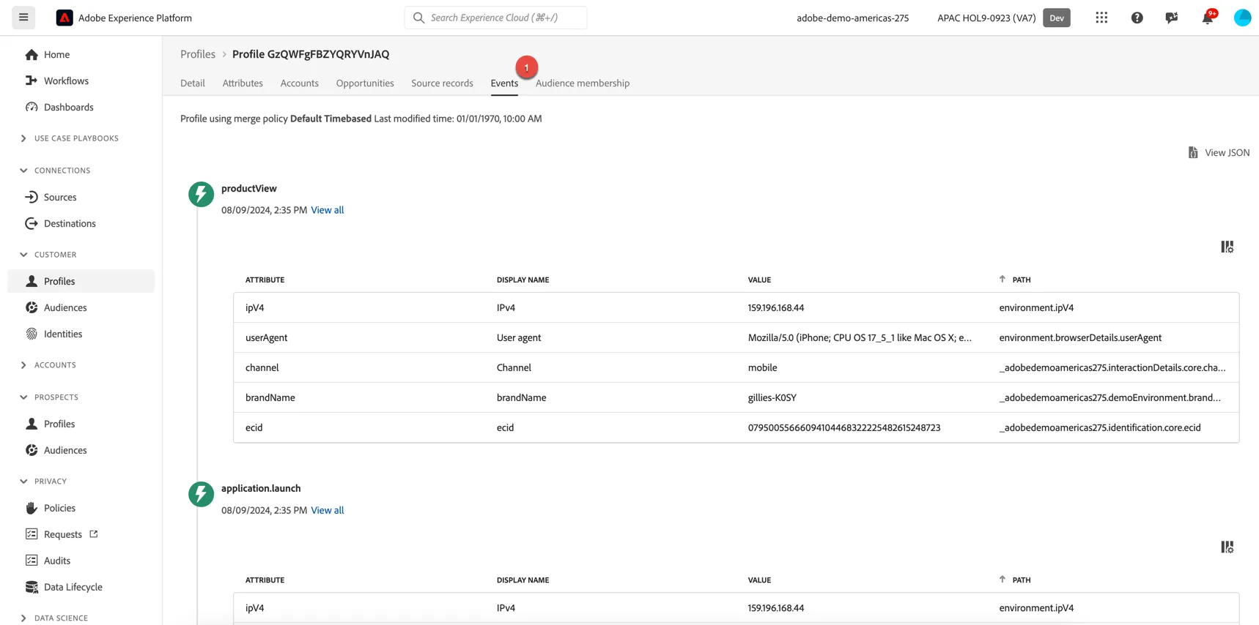Sort productView table by Path
The height and width of the screenshot is (625, 1259).
pos(1015,280)
